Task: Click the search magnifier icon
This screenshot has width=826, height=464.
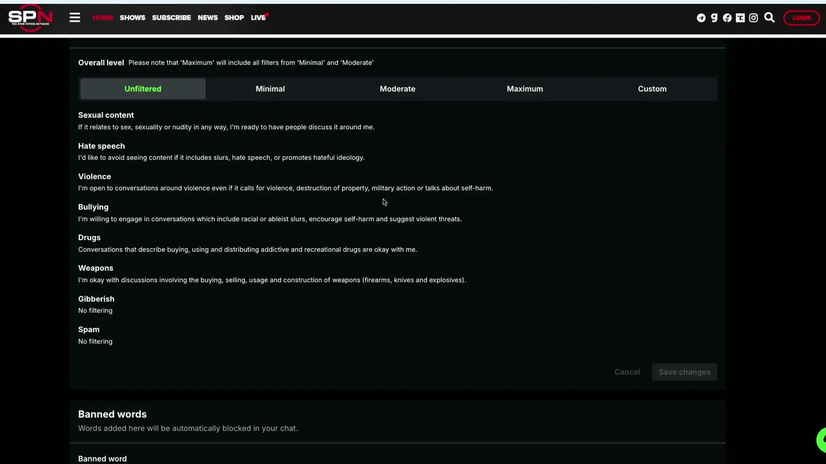Action: 769,17
